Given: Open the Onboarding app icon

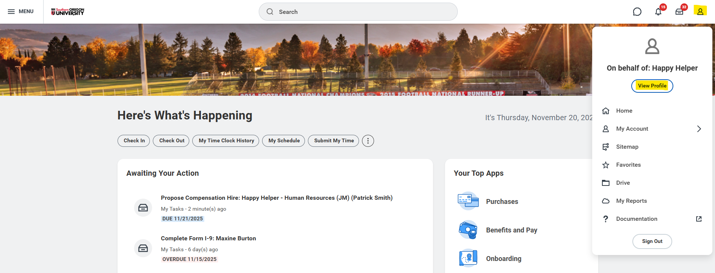Looking at the screenshot, I should tap(468, 258).
